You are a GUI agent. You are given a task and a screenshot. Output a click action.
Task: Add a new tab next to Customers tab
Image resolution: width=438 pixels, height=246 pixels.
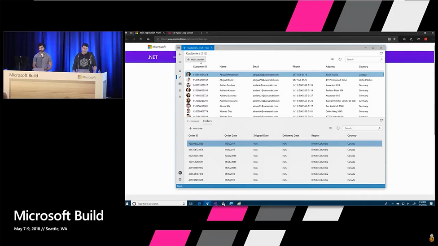click(217, 48)
